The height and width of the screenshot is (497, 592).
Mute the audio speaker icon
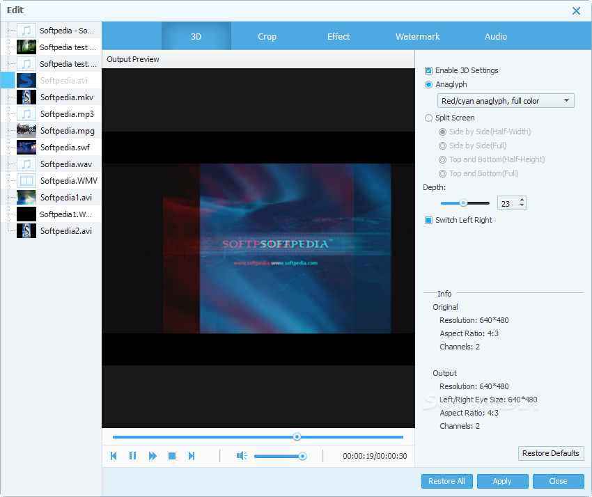pos(242,456)
